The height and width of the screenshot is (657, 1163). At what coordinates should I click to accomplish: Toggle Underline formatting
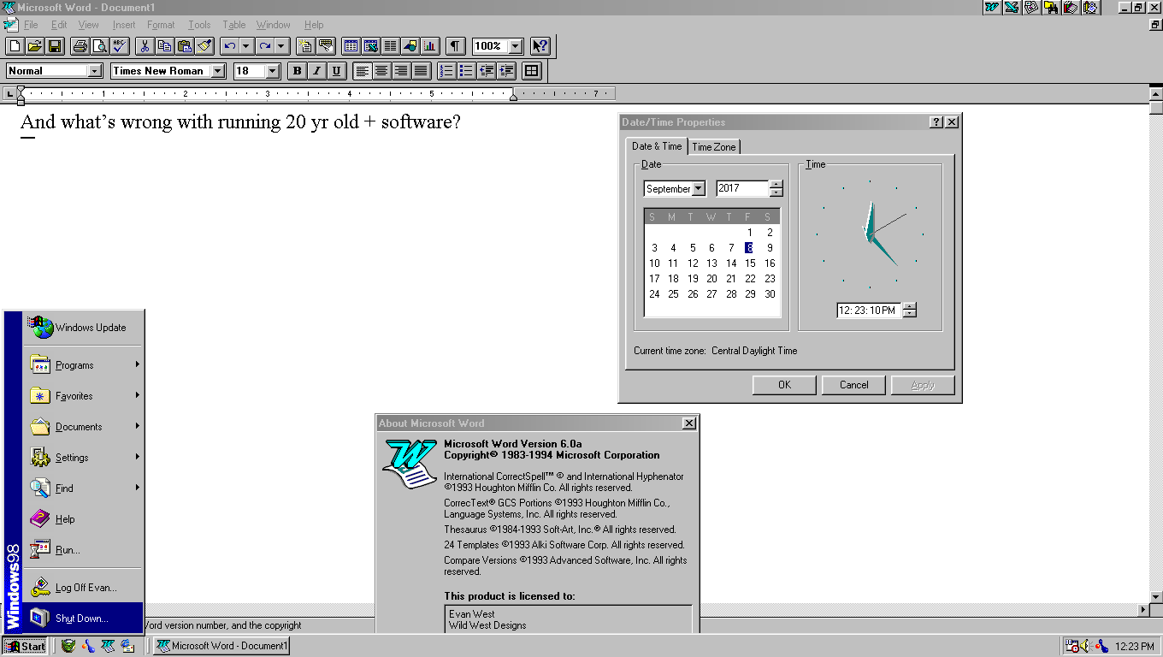tap(336, 71)
